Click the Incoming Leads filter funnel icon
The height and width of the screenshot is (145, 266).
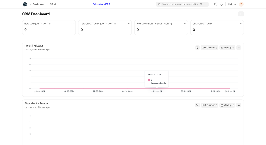[x=197, y=48]
